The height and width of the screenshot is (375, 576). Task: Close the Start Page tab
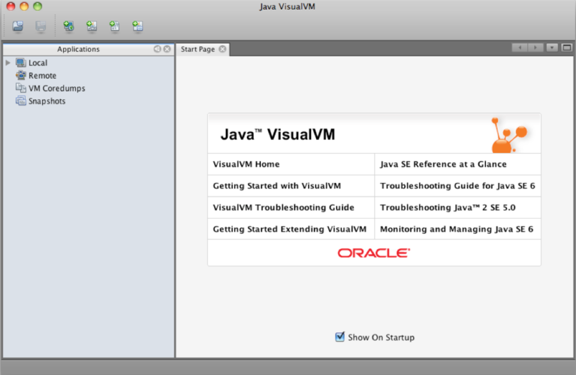(x=223, y=49)
